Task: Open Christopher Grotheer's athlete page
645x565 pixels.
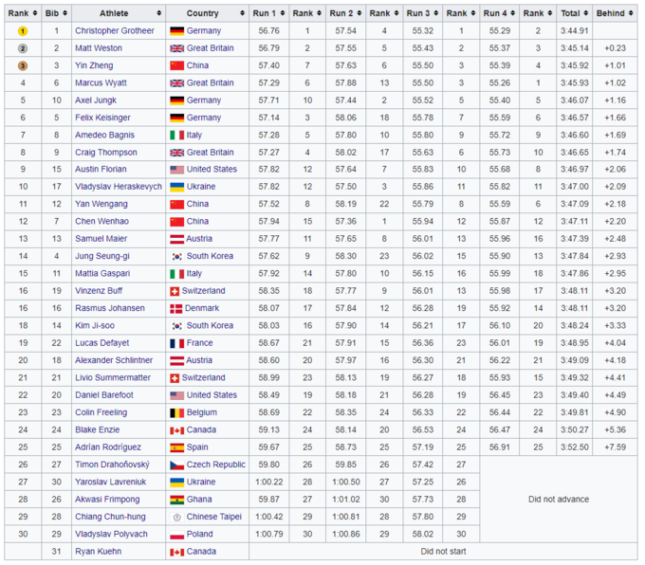Action: coord(115,30)
